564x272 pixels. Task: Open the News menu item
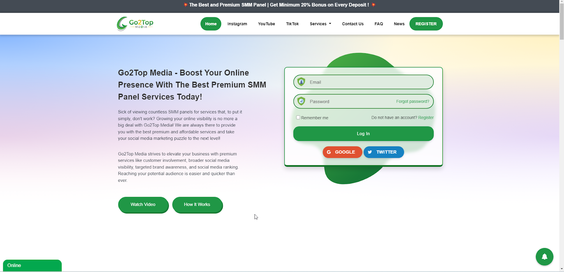click(x=399, y=24)
